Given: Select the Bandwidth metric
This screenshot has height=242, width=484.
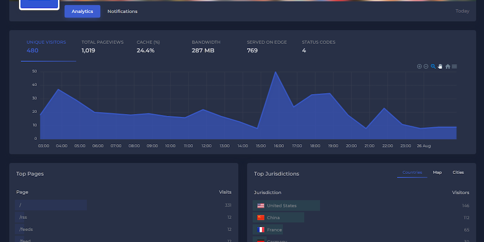Looking at the screenshot, I should 206,46.
